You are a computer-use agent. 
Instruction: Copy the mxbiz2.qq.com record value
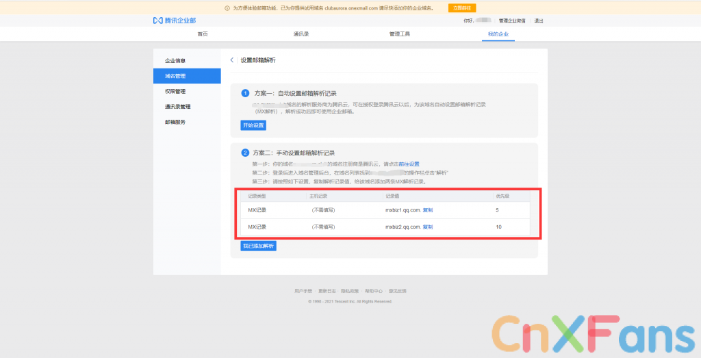pos(428,227)
